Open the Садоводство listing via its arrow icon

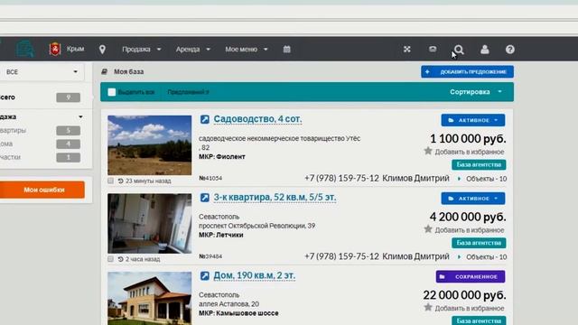(205, 119)
